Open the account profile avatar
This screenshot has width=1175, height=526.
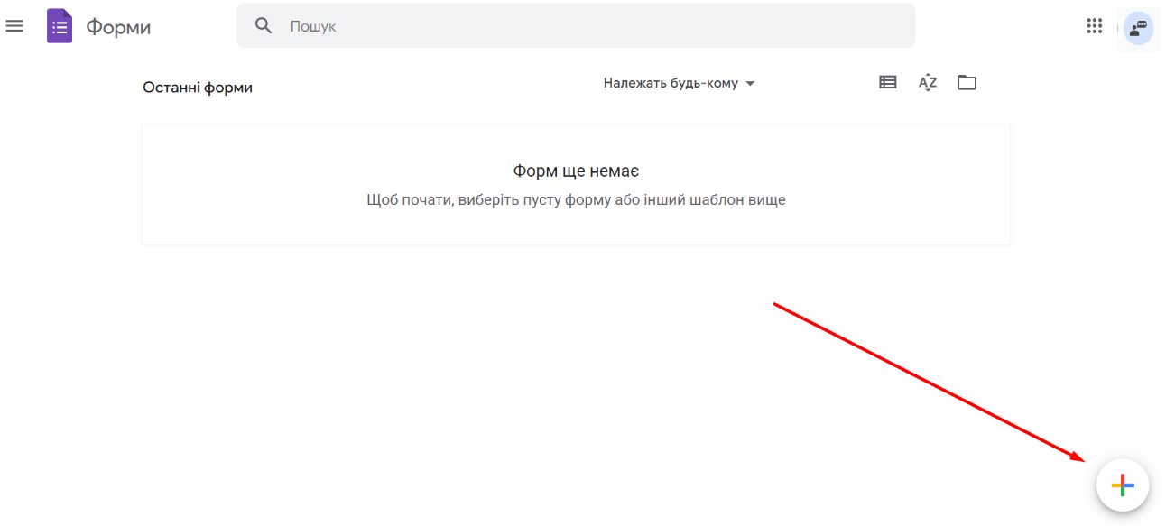click(1138, 28)
